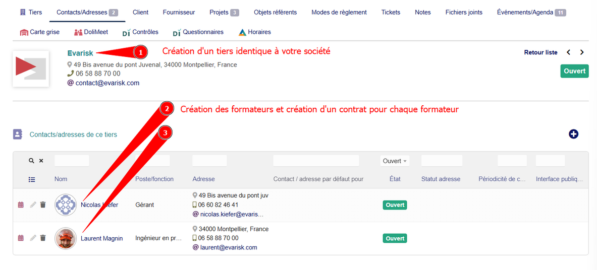Delete Nicolas Kiefer using trash icon
This screenshot has width=597, height=270.
43,205
